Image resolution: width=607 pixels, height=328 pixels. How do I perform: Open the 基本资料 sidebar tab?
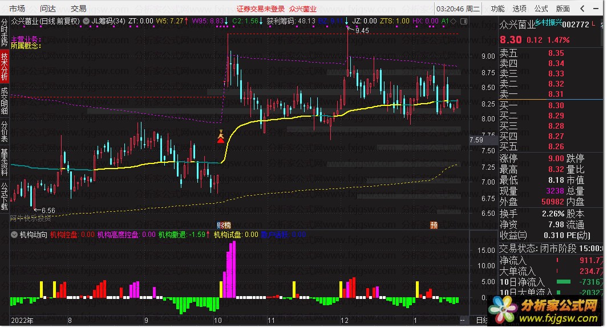pyautogui.click(x=4, y=162)
